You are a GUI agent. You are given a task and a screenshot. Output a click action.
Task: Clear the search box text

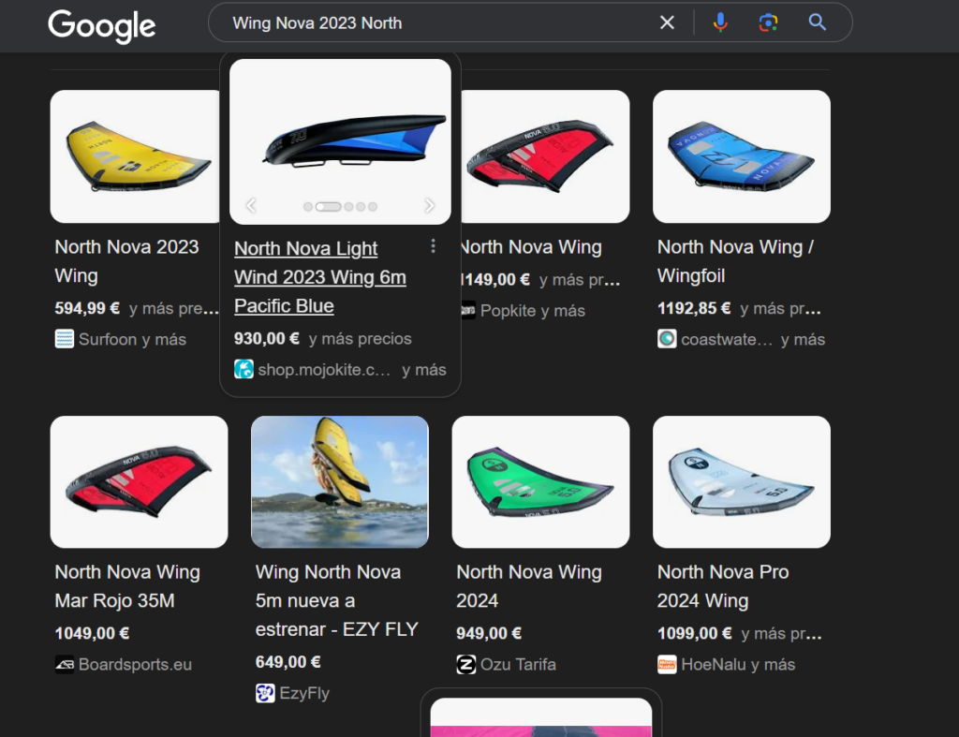(x=667, y=22)
